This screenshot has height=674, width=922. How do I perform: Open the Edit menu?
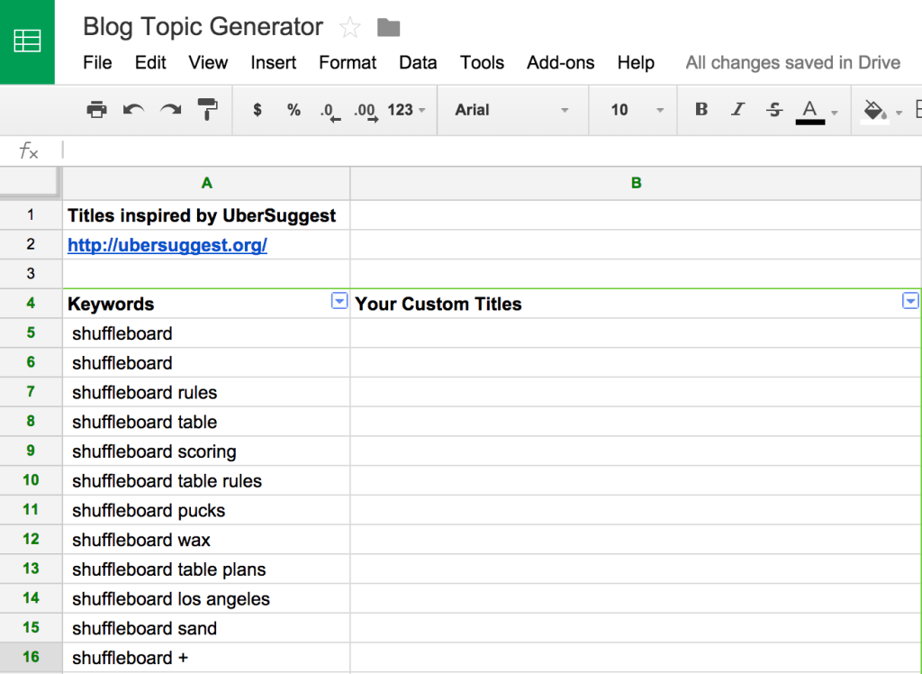click(150, 62)
